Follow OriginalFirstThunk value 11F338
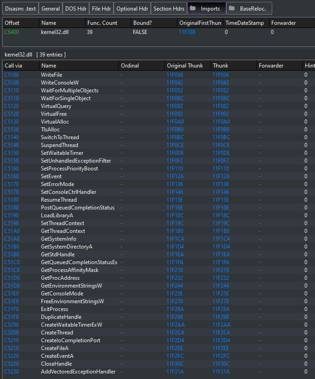This screenshot has width=315, height=379. tap(187, 32)
